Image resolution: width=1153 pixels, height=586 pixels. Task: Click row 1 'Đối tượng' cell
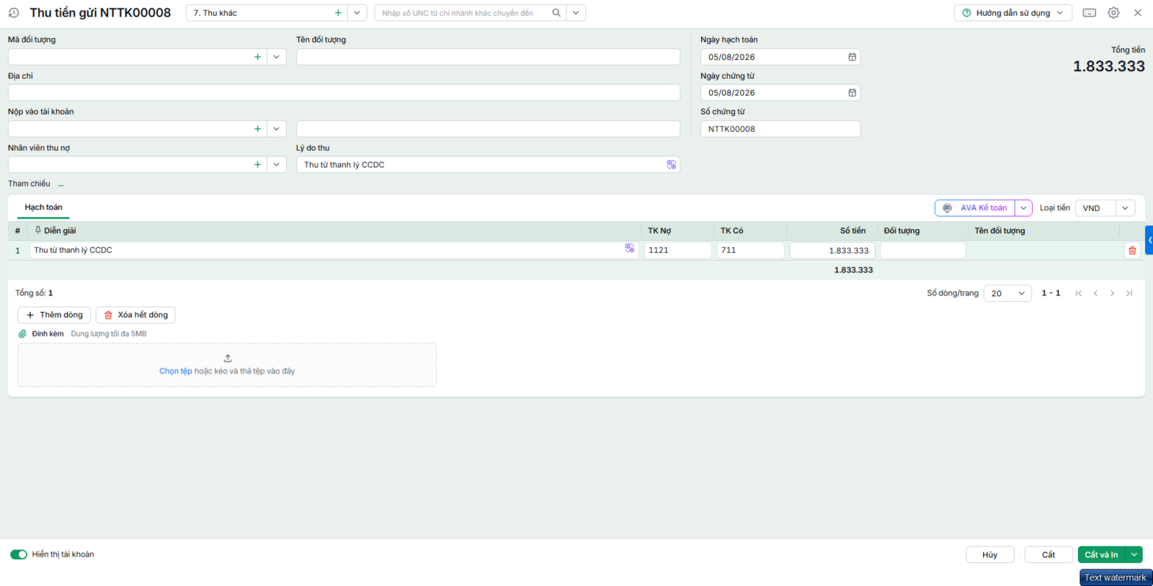(x=922, y=250)
